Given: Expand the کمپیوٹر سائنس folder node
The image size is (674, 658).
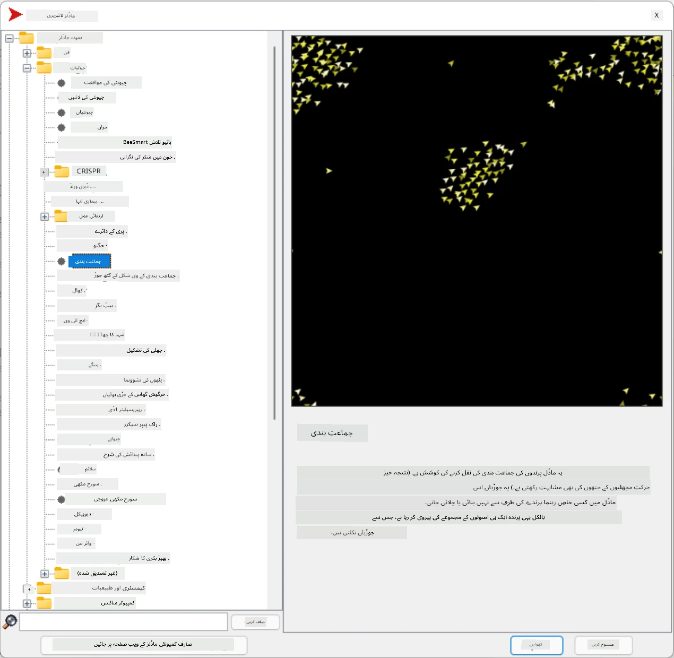Looking at the screenshot, I should click(27, 603).
